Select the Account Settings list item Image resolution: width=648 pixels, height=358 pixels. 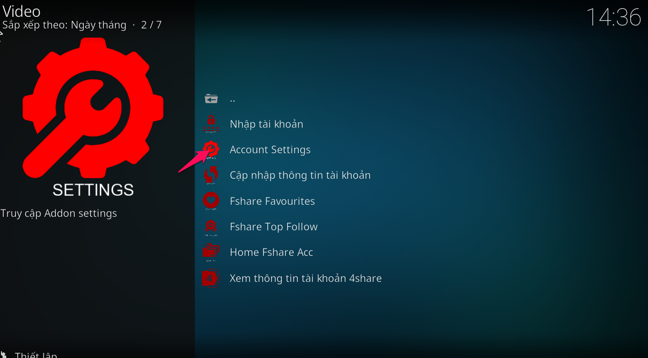(x=270, y=150)
